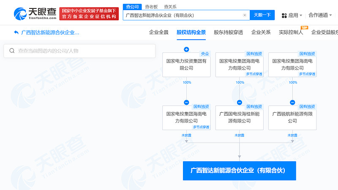The height and width of the screenshot is (190, 338).
Task: Click the 国有独资 tag on 广西锐航新能源
Action: click(307, 106)
